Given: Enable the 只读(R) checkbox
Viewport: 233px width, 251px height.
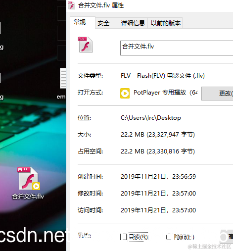Looking at the screenshot, I should (123, 237).
